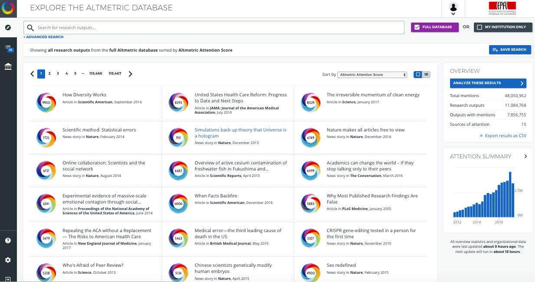Expand the Attention Summary chevron
The height and width of the screenshot is (282, 535).
coord(526,156)
